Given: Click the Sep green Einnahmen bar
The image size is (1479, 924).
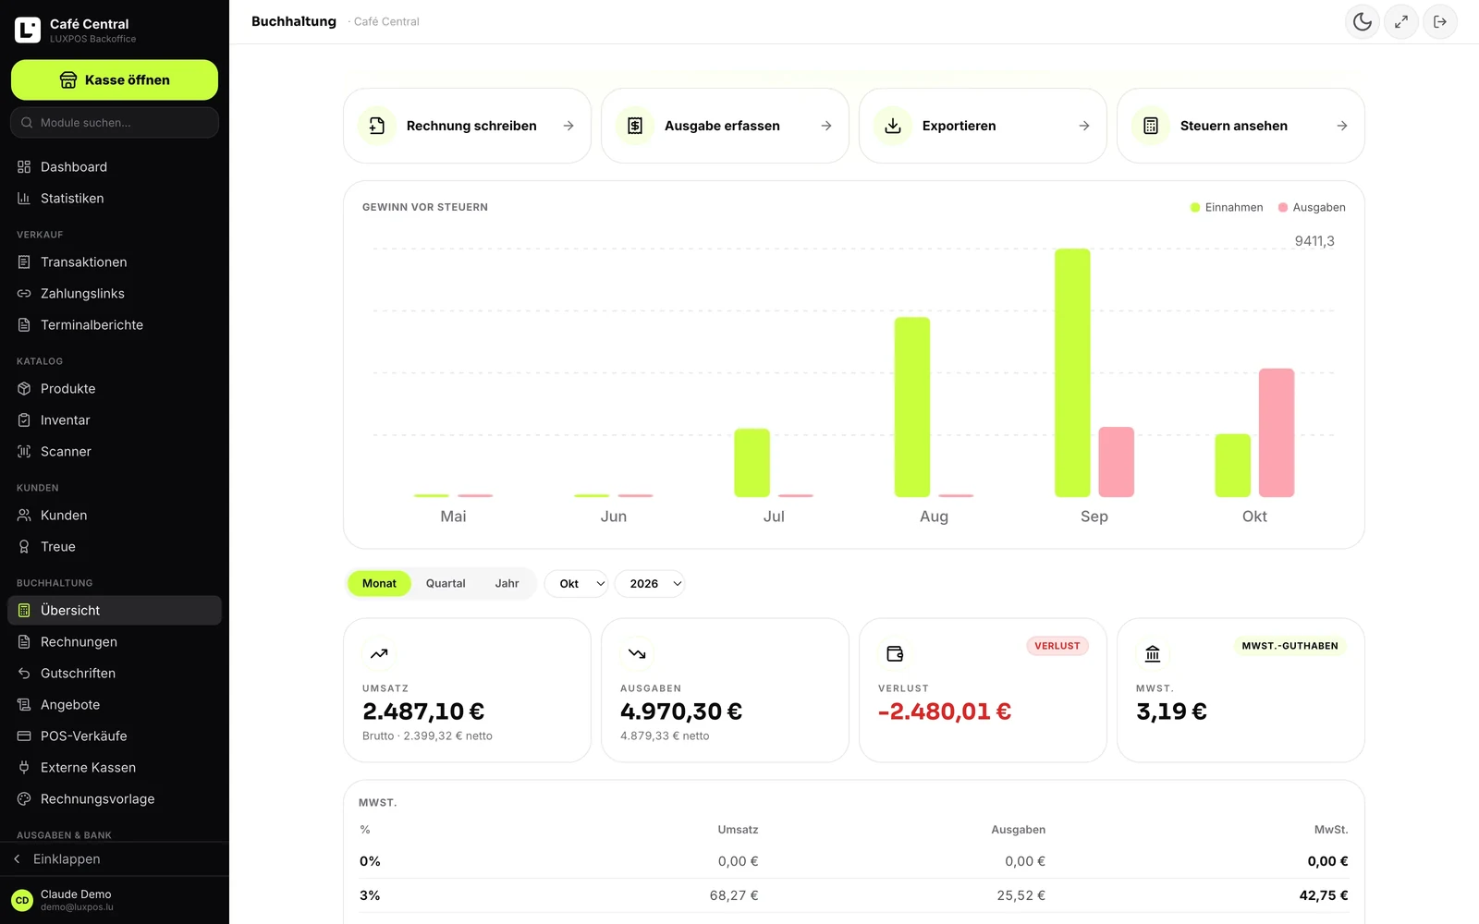Looking at the screenshot, I should pos(1072,372).
